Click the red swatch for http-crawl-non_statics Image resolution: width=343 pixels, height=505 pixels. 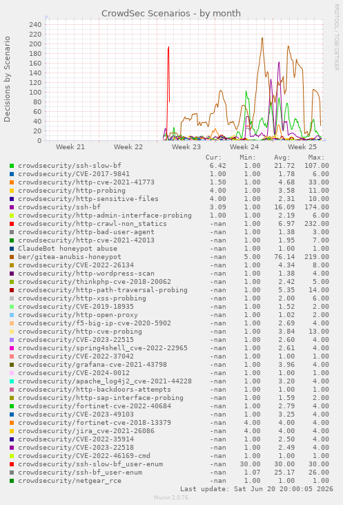click(12, 224)
